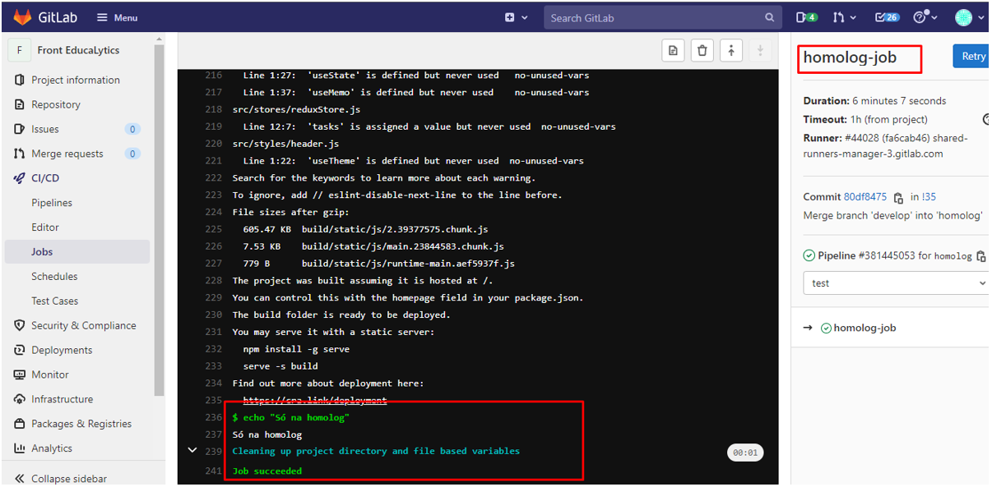Screen dimensions: 992x487
Task: Open Issues in sidebar
Action: 45,129
